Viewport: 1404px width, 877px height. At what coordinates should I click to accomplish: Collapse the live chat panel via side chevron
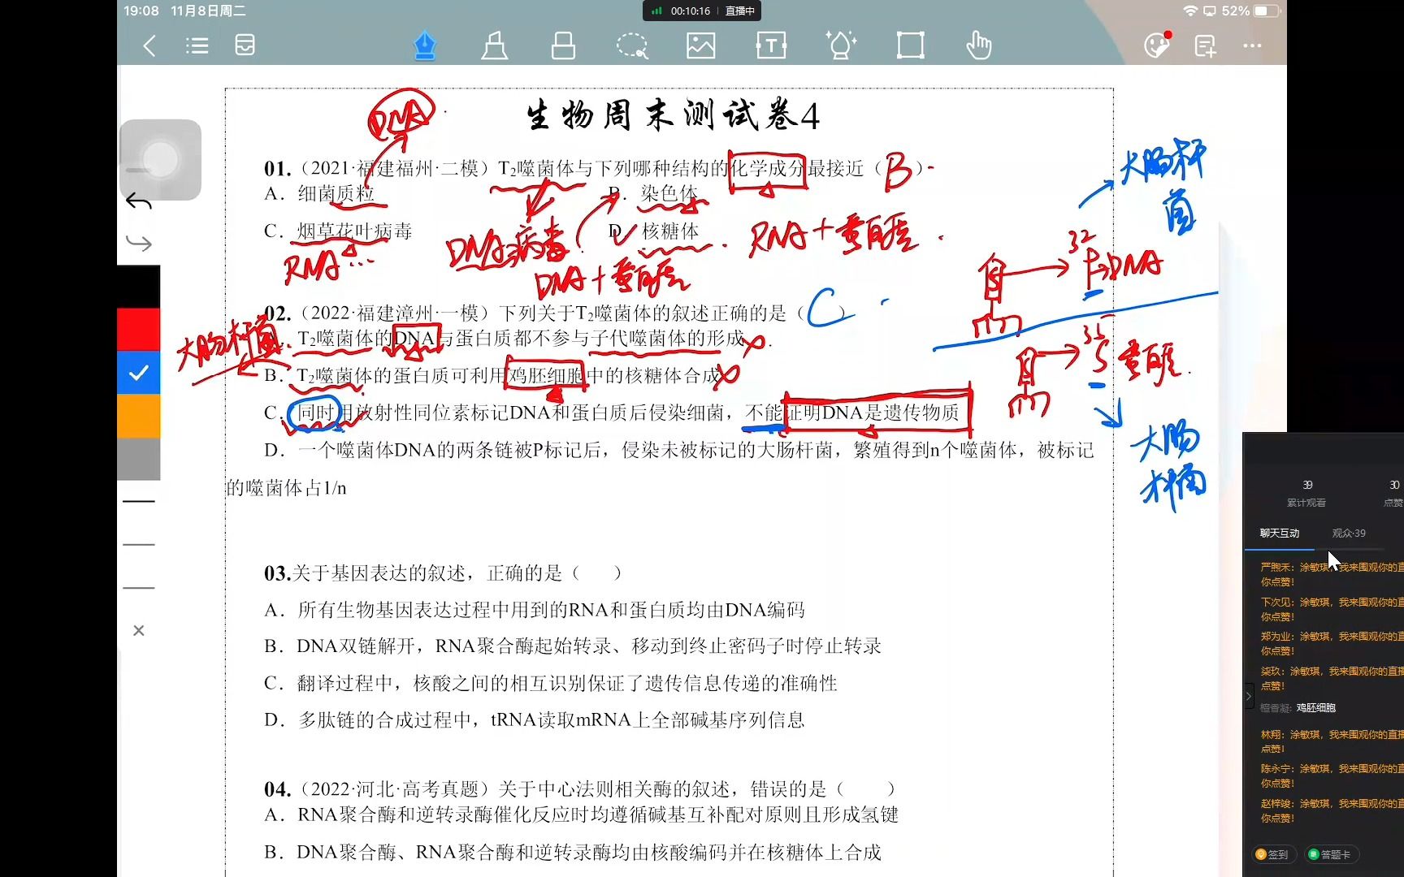pos(1249,695)
